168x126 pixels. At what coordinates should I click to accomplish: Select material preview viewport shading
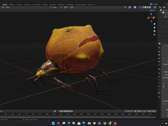point(148,7)
